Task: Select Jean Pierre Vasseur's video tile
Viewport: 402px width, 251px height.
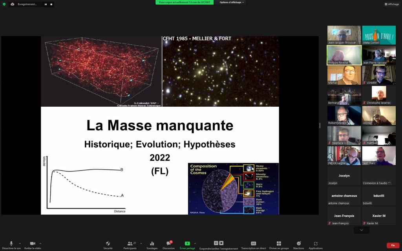Action: click(379, 55)
